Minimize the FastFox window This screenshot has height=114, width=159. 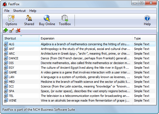tap(135, 3)
